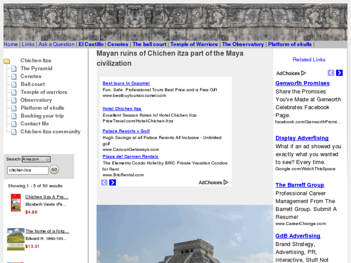Open Playa del Carmen Rentals ad link
Viewport: 351px width, 263px height.
click(130, 156)
